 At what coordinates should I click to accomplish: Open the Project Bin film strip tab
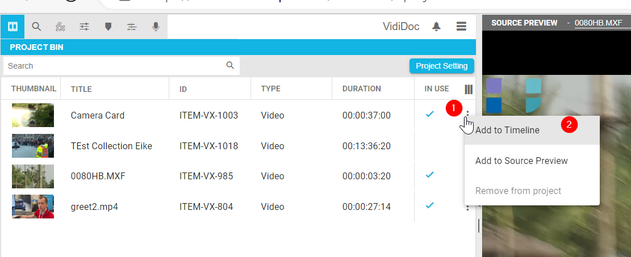coord(12,27)
